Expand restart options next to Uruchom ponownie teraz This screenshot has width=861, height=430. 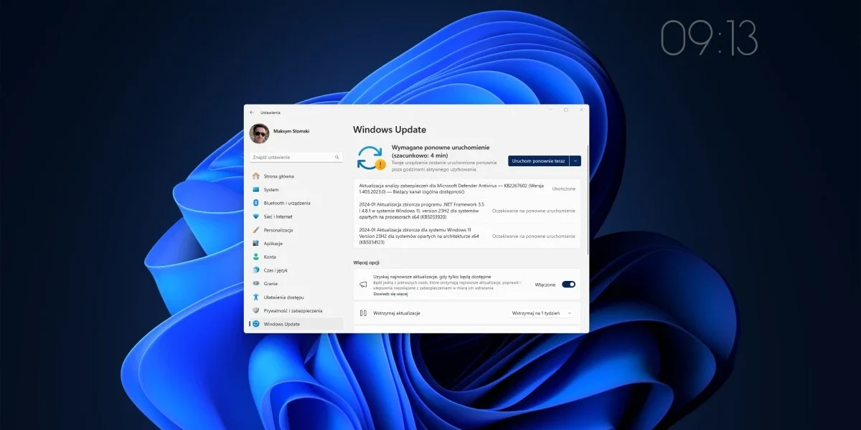[x=573, y=161]
